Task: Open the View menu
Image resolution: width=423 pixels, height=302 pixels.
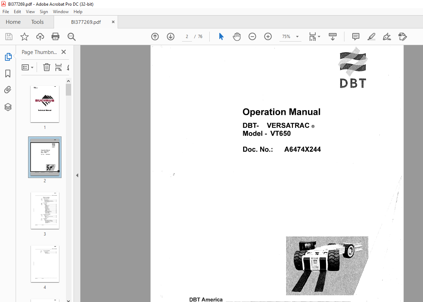Action: pyautogui.click(x=30, y=12)
